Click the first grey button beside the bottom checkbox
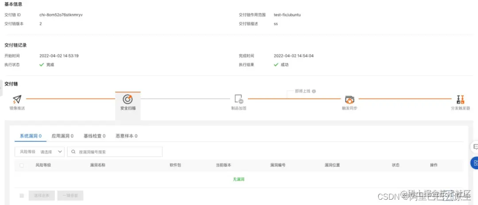478x205 pixels. tap(42, 196)
